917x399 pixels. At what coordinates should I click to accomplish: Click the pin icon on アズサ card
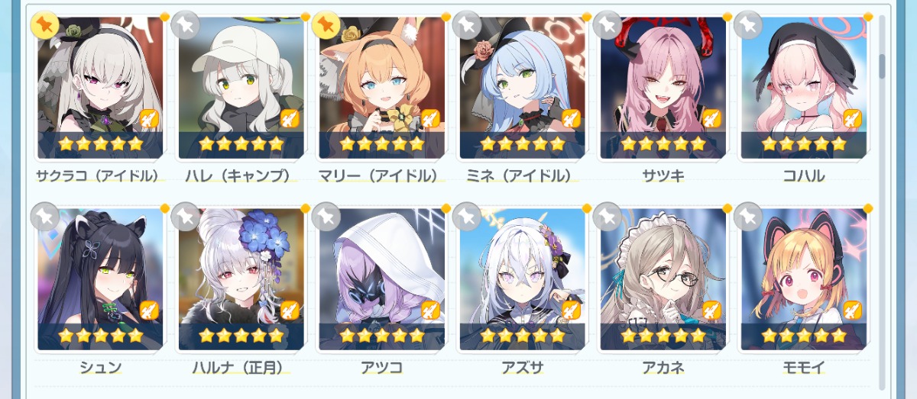pos(466,217)
